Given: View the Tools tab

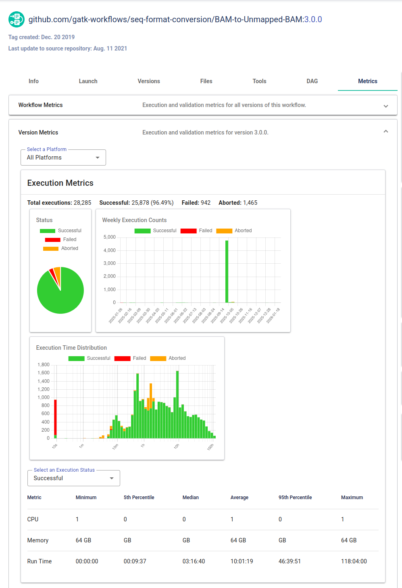Looking at the screenshot, I should tap(259, 81).
